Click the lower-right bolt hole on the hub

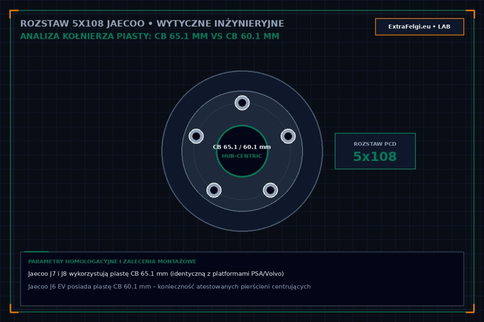click(x=270, y=190)
